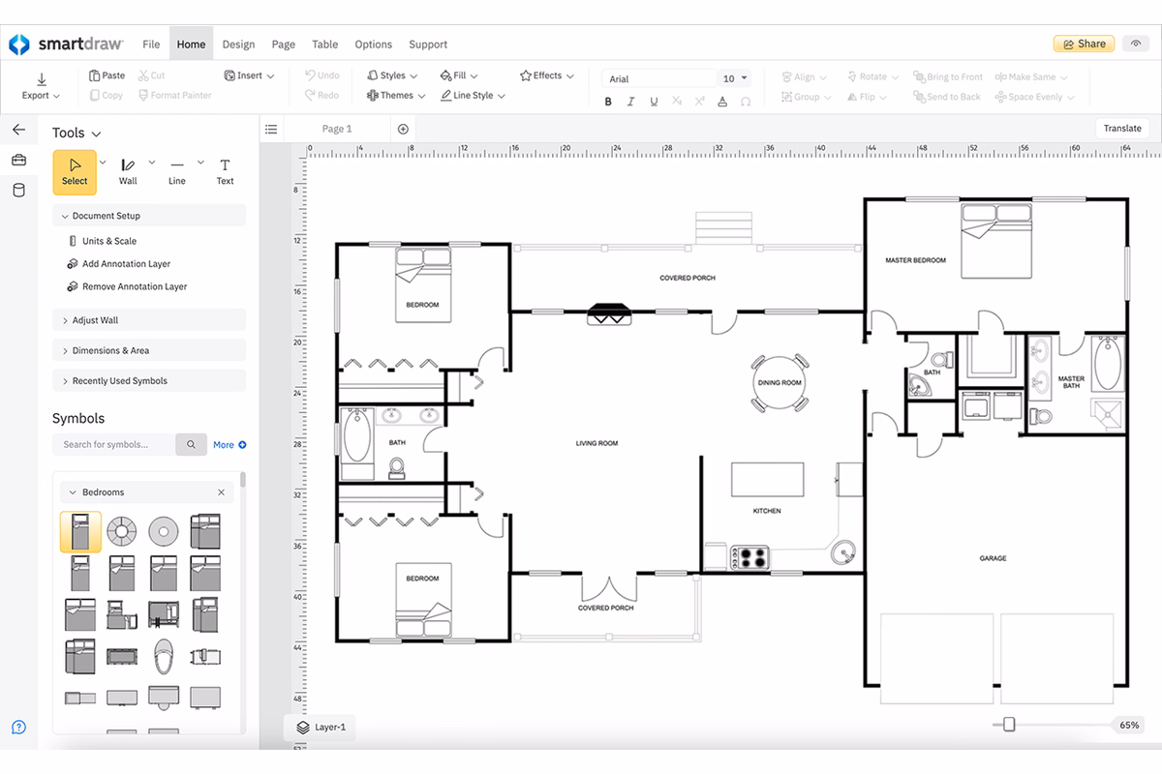This screenshot has height=774, width=1162.
Task: Click the zoom slider handle
Action: pos(1009,725)
